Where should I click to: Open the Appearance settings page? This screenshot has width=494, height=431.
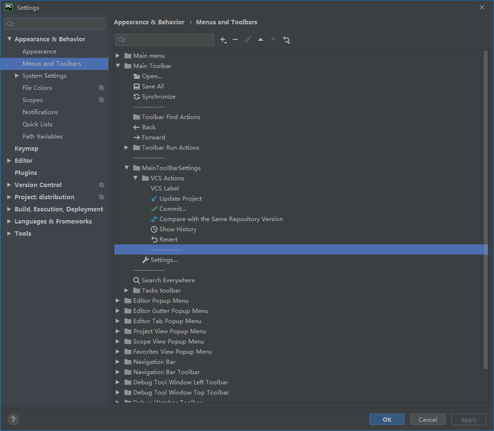39,52
